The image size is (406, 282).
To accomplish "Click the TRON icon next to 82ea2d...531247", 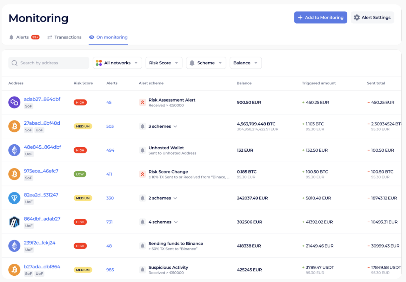I will point(14,198).
